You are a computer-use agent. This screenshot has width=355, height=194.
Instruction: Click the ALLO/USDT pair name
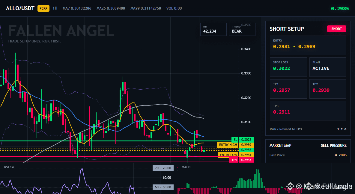coord(20,8)
